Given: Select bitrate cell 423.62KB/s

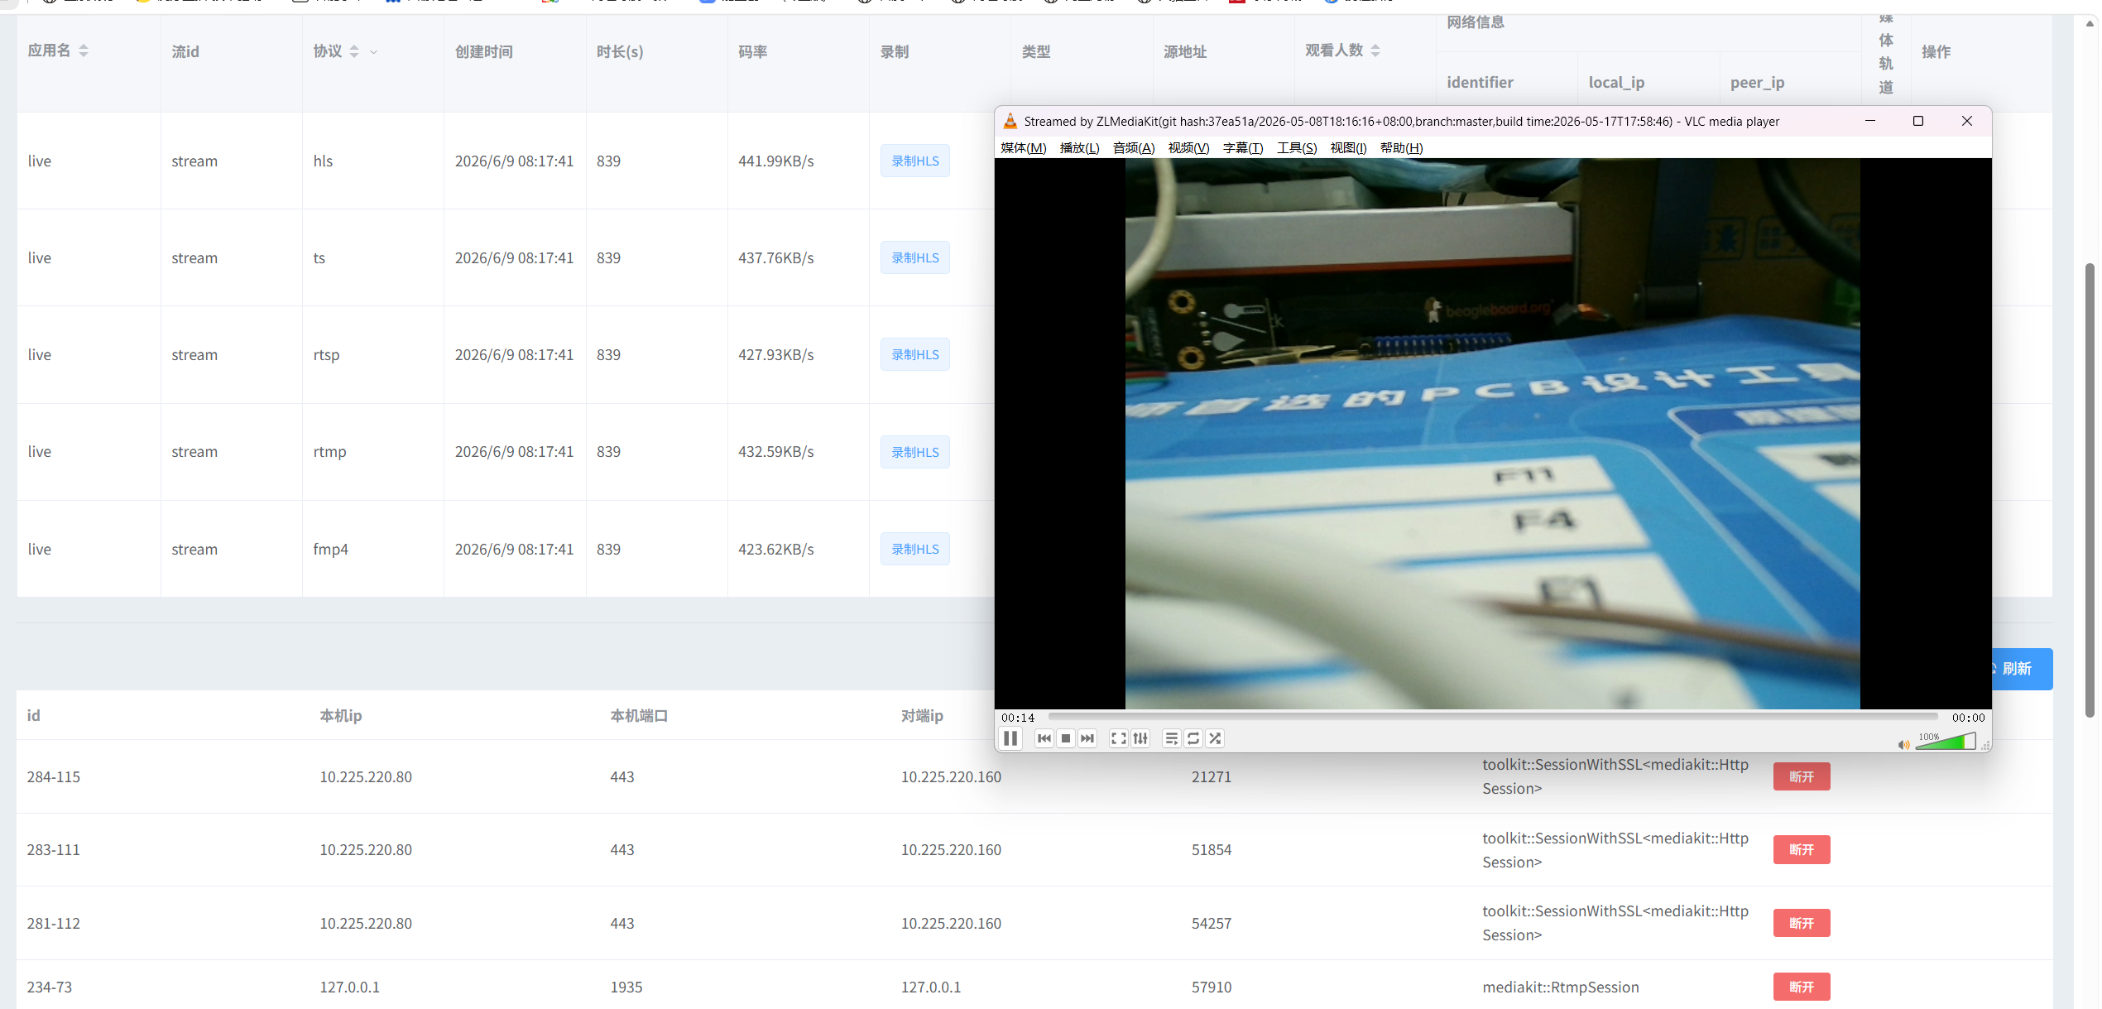Looking at the screenshot, I should click(775, 549).
